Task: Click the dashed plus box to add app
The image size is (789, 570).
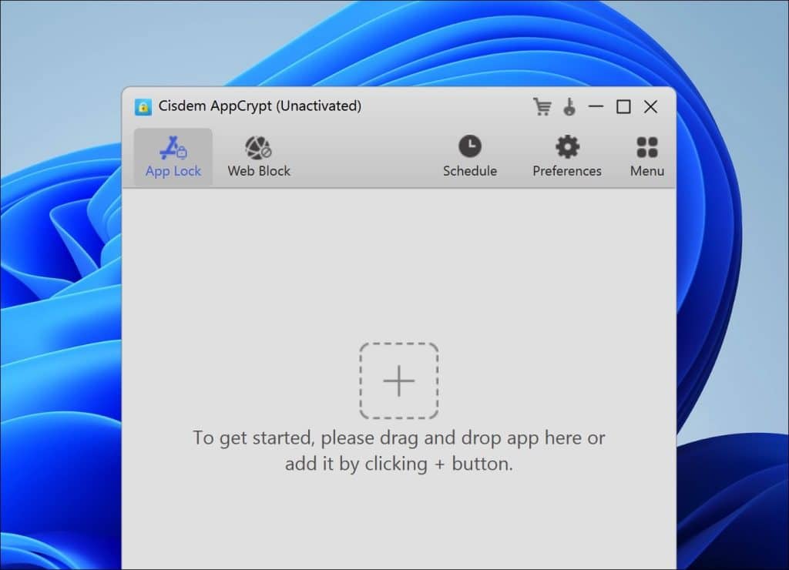Action: coord(399,381)
